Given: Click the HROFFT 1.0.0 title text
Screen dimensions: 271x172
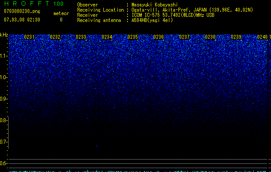Looking at the screenshot, I should [34, 3].
